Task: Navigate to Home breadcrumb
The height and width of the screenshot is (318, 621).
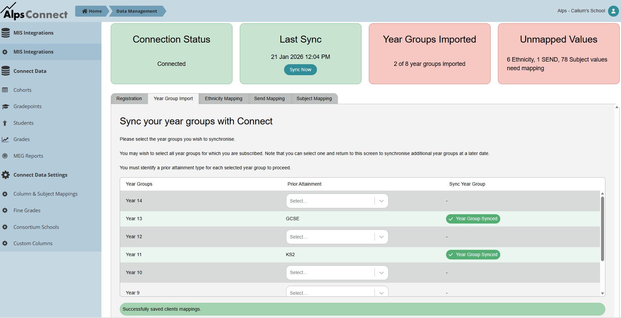Action: pos(92,11)
